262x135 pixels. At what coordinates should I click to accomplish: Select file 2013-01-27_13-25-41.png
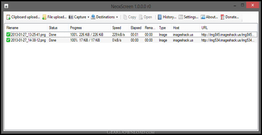tap(28, 35)
